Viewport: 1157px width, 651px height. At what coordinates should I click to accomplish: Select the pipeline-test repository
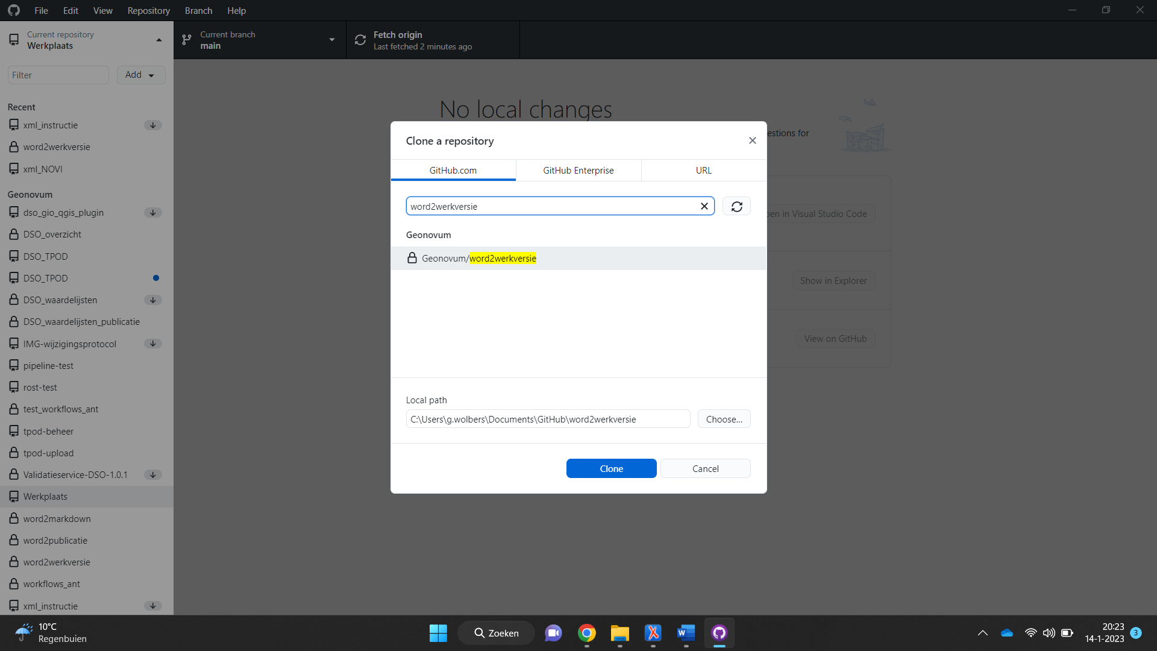click(x=87, y=366)
